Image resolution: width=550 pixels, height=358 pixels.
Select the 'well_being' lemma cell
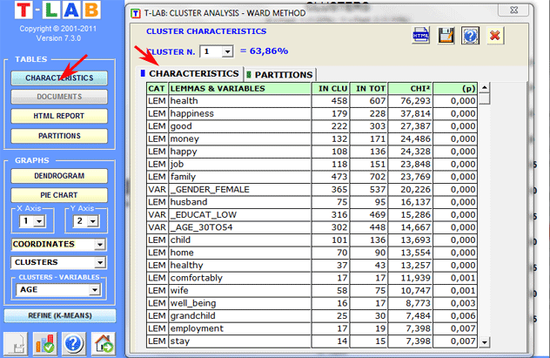click(240, 303)
